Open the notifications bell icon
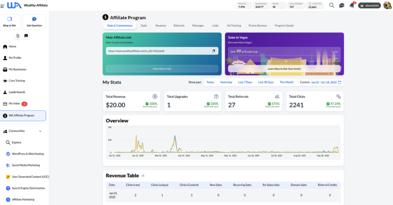 coord(351,5)
